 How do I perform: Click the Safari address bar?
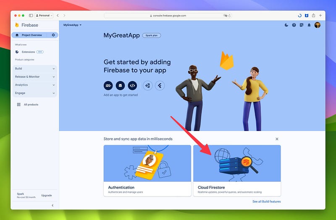pyautogui.click(x=168, y=16)
